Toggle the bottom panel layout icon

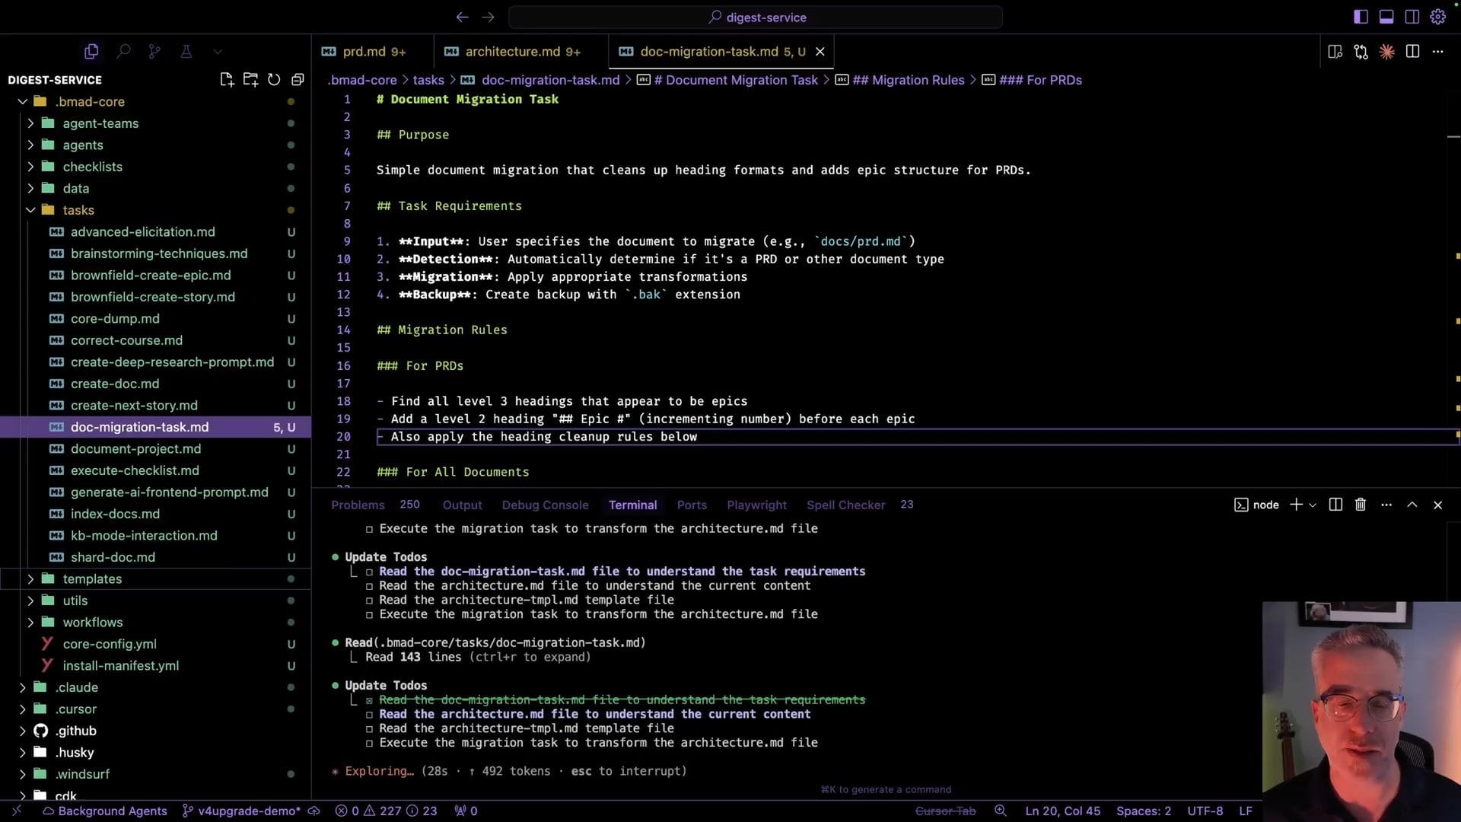pyautogui.click(x=1386, y=17)
